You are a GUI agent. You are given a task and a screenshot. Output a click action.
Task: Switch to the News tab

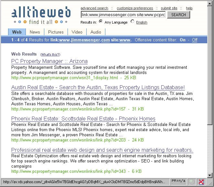35,32
